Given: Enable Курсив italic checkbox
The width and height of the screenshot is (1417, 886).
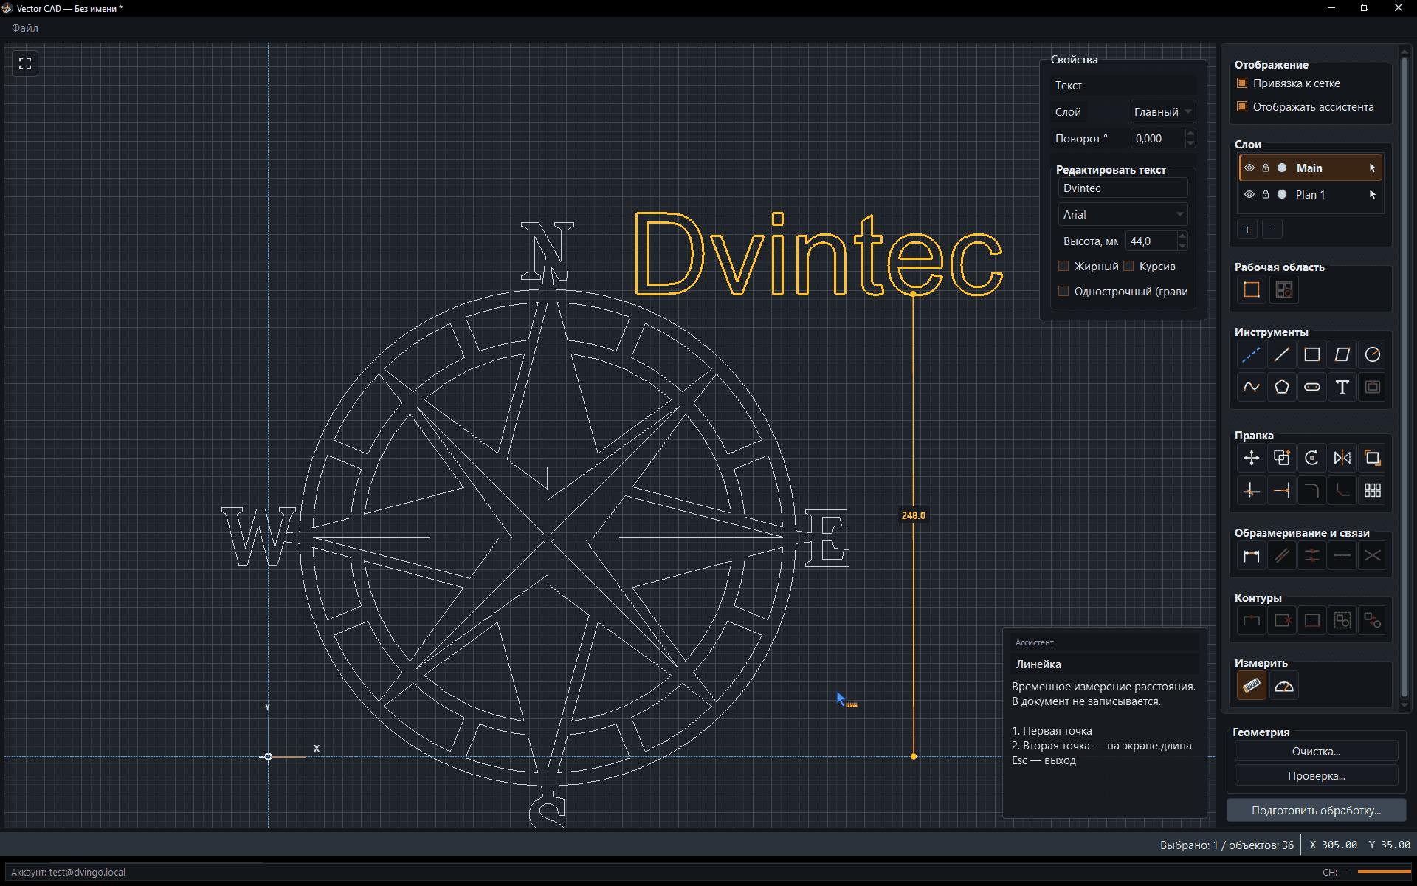Looking at the screenshot, I should coord(1128,267).
